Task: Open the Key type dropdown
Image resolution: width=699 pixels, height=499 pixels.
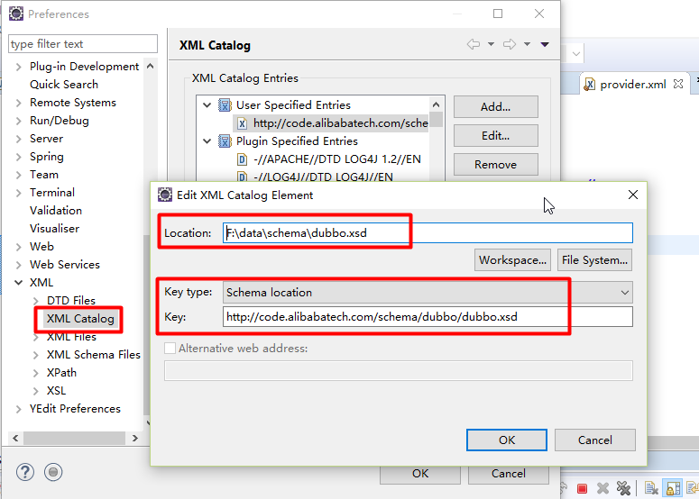Action: (624, 293)
